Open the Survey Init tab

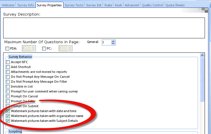pyautogui.click(x=94, y=5)
